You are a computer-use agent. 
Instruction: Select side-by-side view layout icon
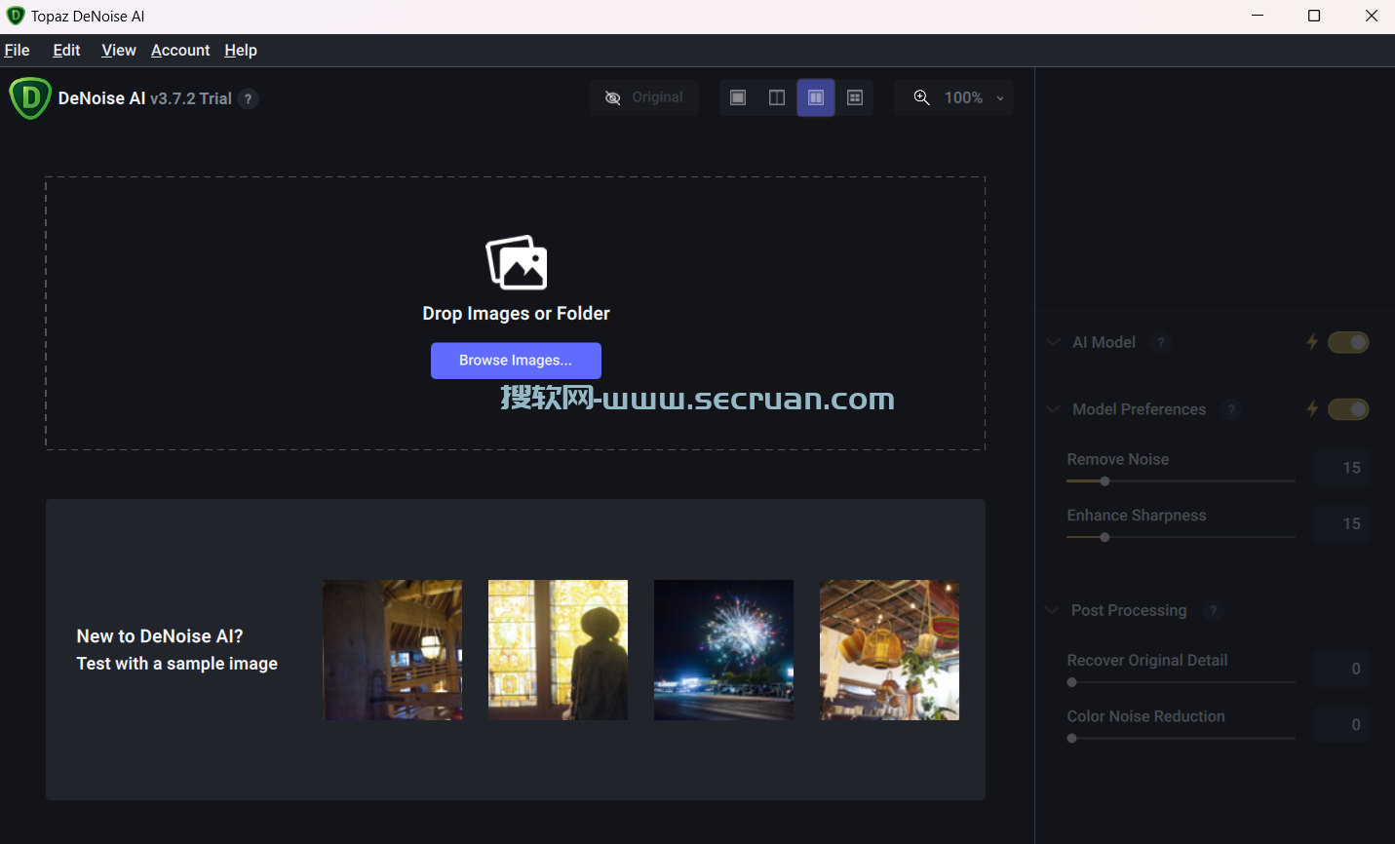click(x=816, y=97)
